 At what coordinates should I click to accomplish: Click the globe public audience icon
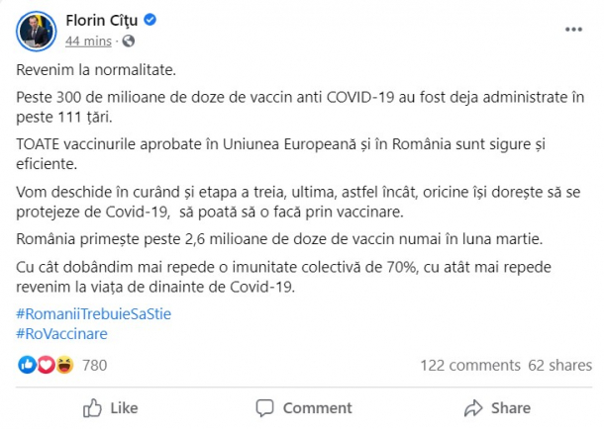point(130,42)
